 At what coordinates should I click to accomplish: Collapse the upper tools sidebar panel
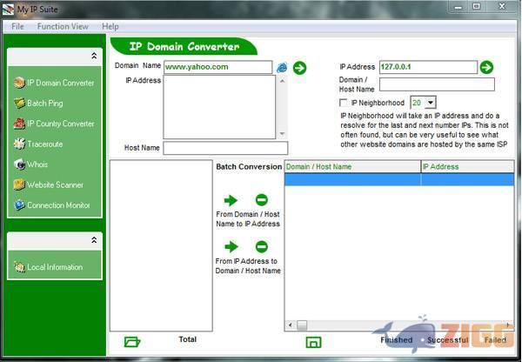point(94,56)
